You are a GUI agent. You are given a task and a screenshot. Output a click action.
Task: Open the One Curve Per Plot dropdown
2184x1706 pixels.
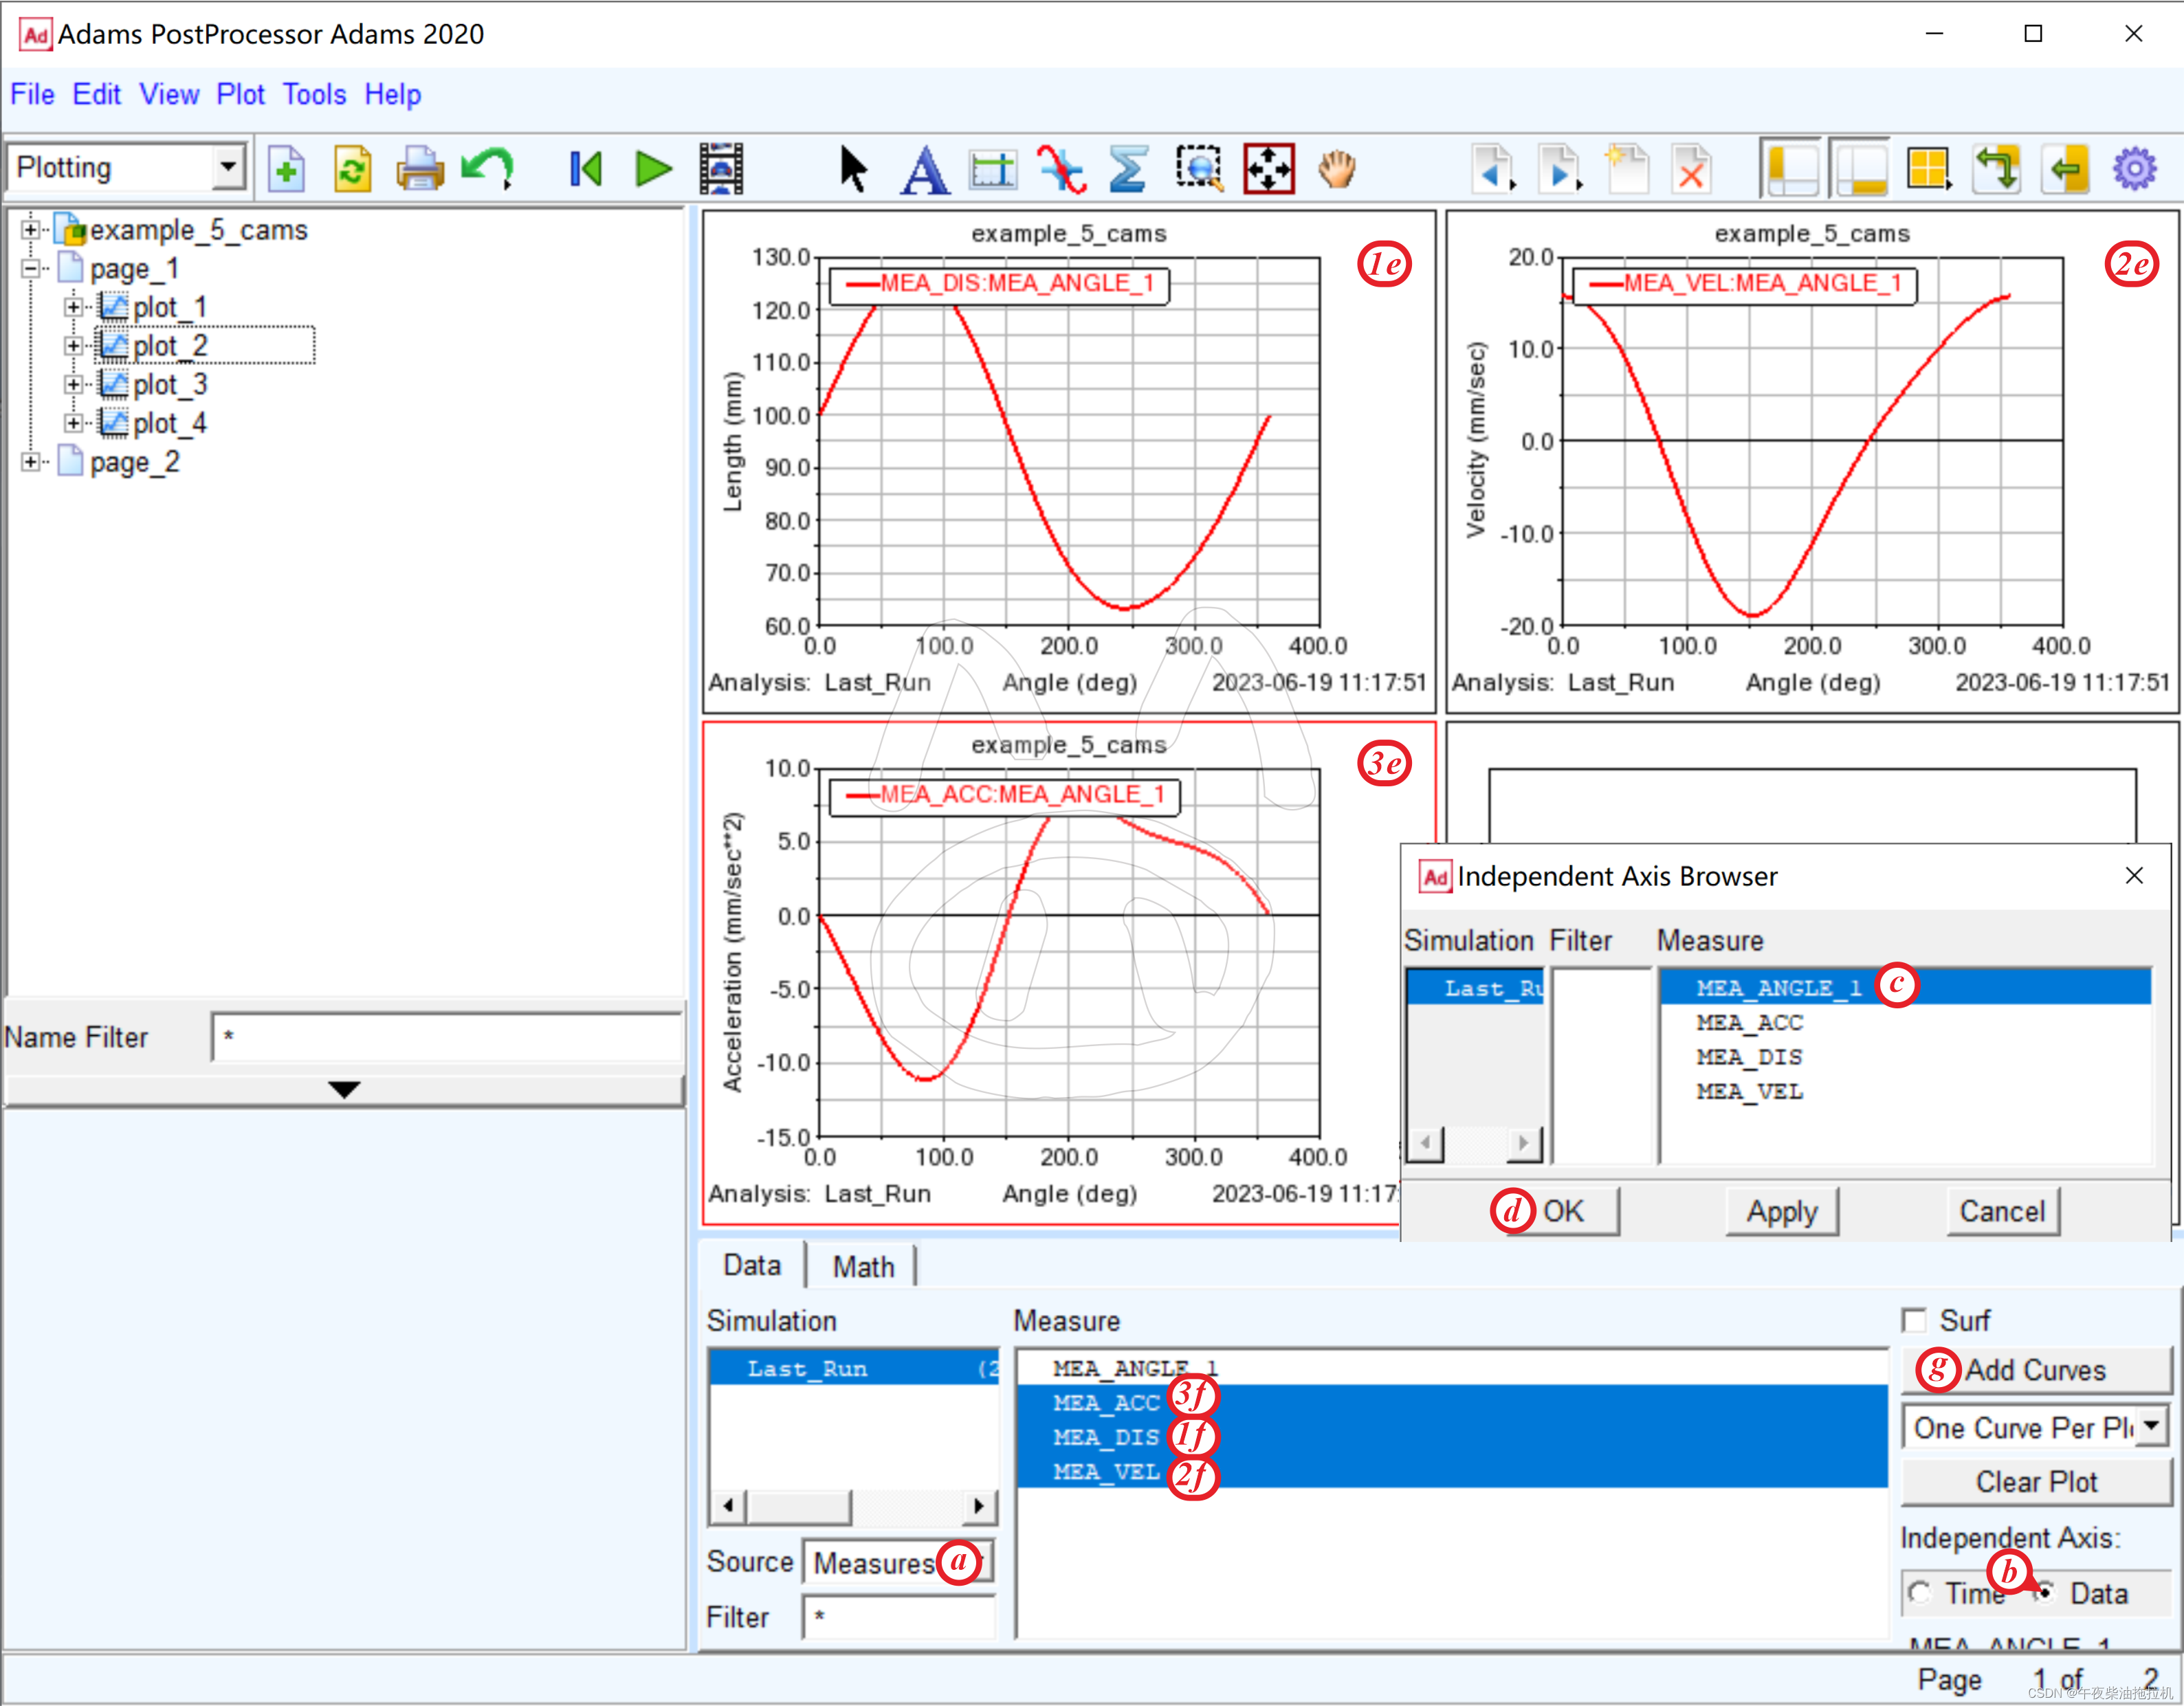click(2152, 1426)
